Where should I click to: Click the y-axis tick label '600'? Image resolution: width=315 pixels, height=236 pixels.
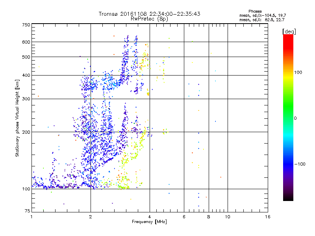point(26,42)
